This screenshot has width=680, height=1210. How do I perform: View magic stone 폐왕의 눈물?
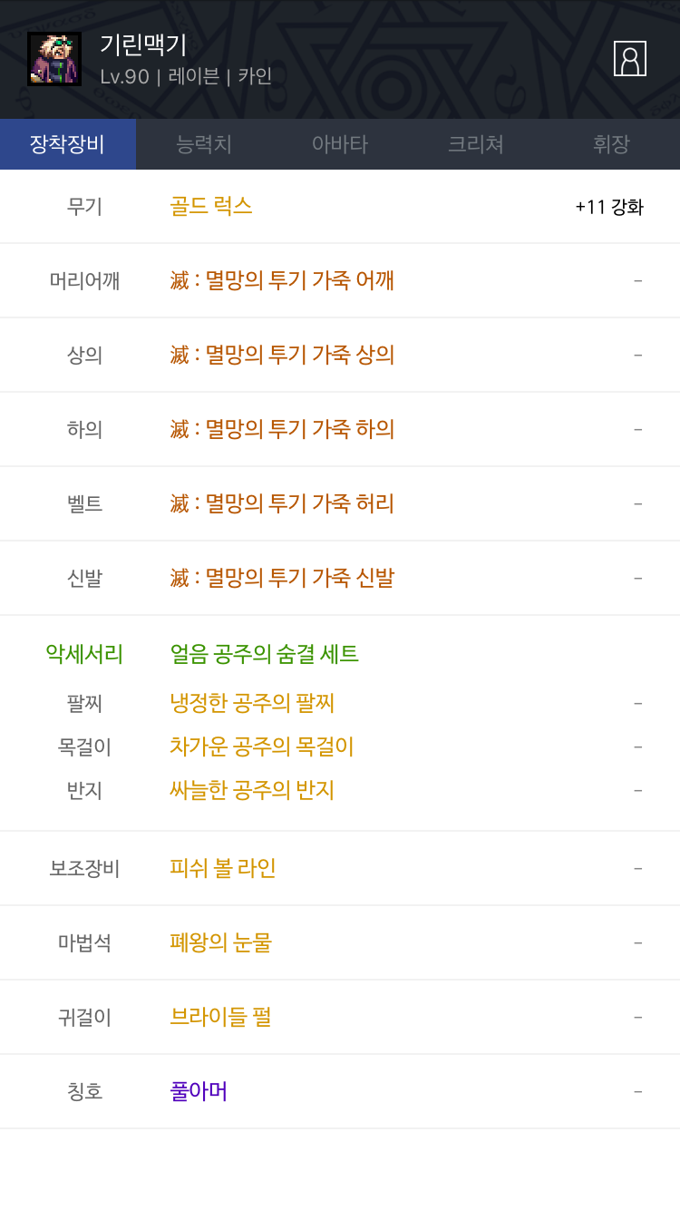click(x=221, y=942)
